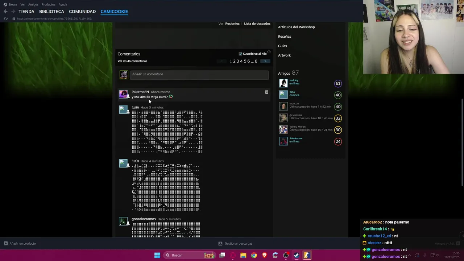
Task: Open the Ver menu
Action: coord(22,4)
